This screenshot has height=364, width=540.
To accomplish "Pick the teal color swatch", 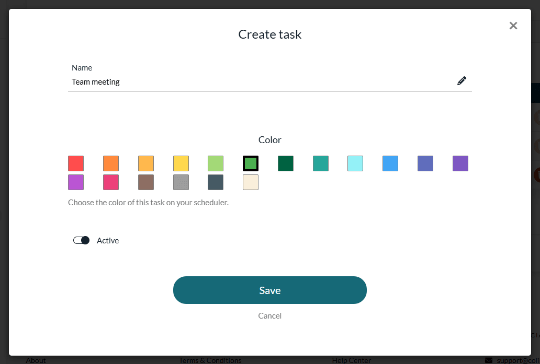I will 321,163.
